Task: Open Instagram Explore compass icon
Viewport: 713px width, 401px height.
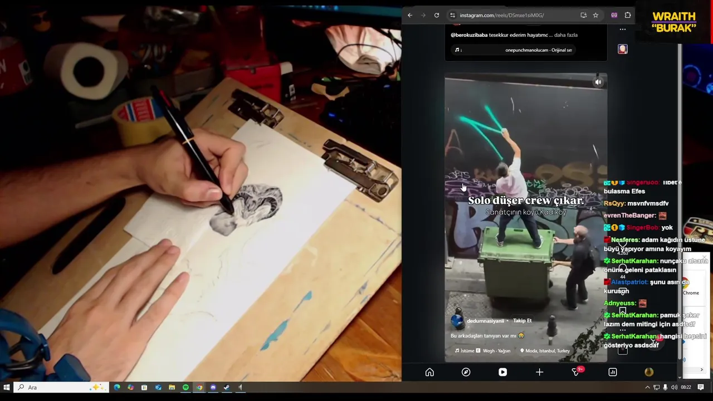Action: (x=466, y=372)
